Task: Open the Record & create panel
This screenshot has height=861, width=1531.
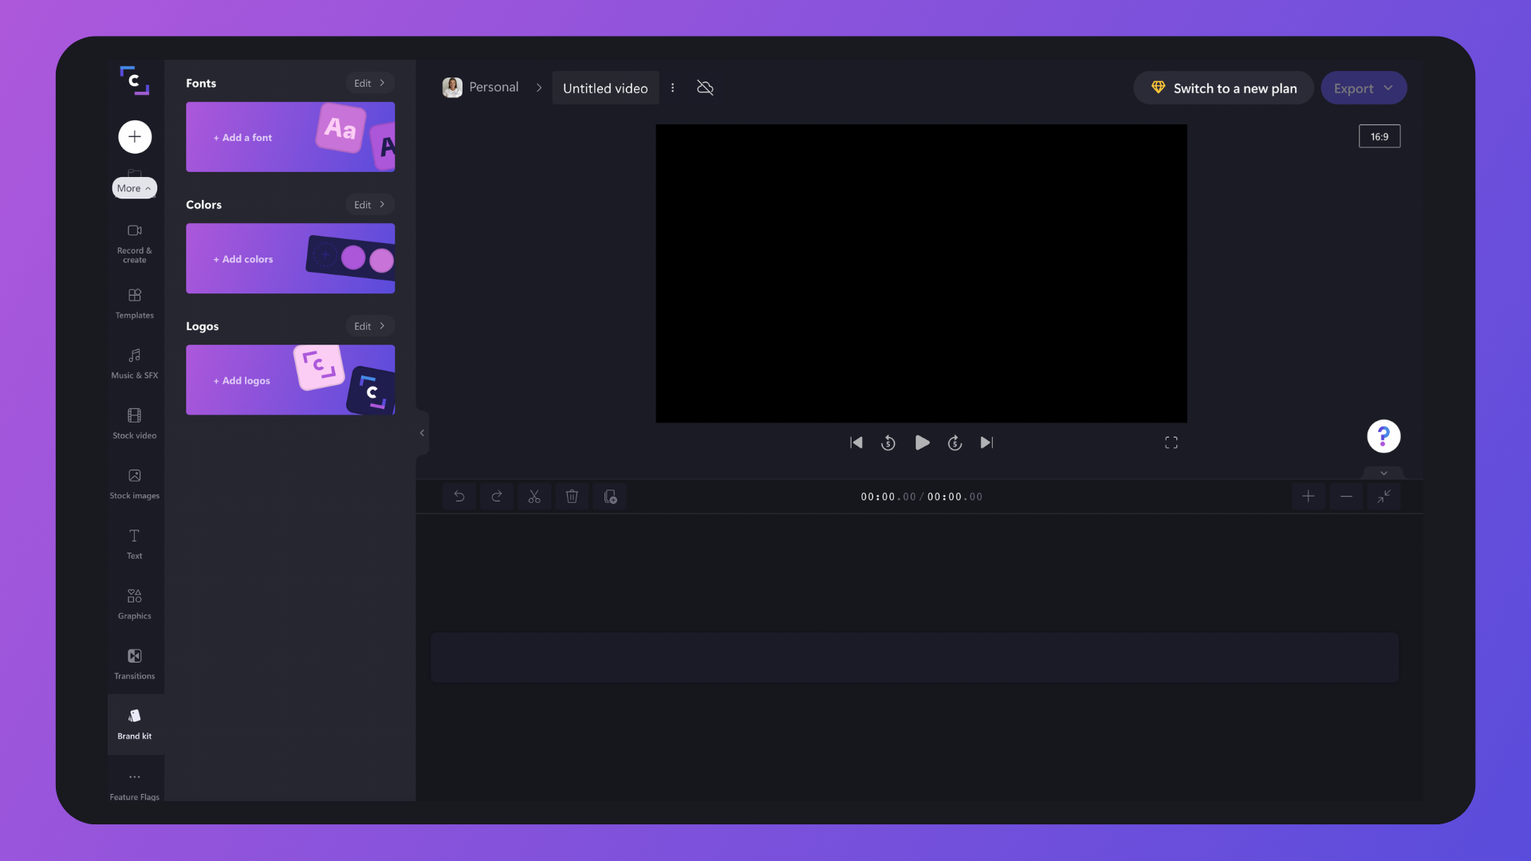Action: (x=134, y=243)
